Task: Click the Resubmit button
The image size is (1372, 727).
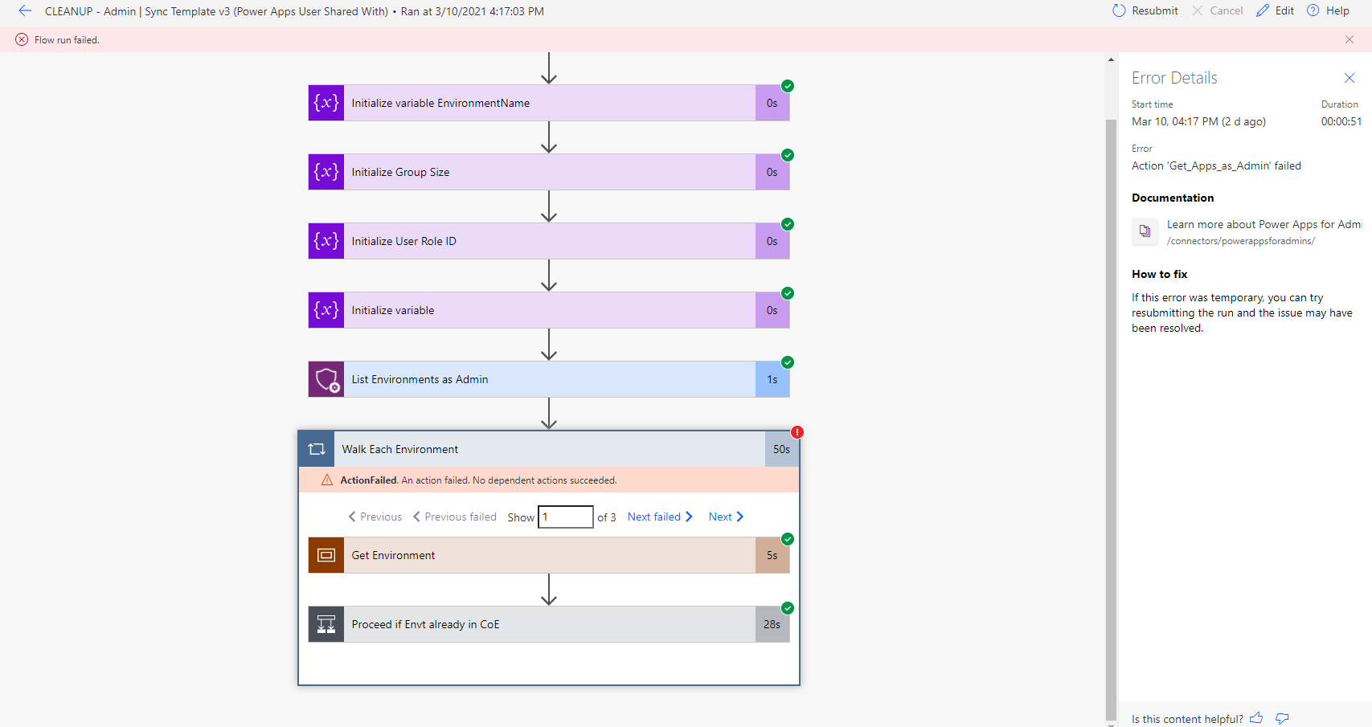Action: (1145, 10)
